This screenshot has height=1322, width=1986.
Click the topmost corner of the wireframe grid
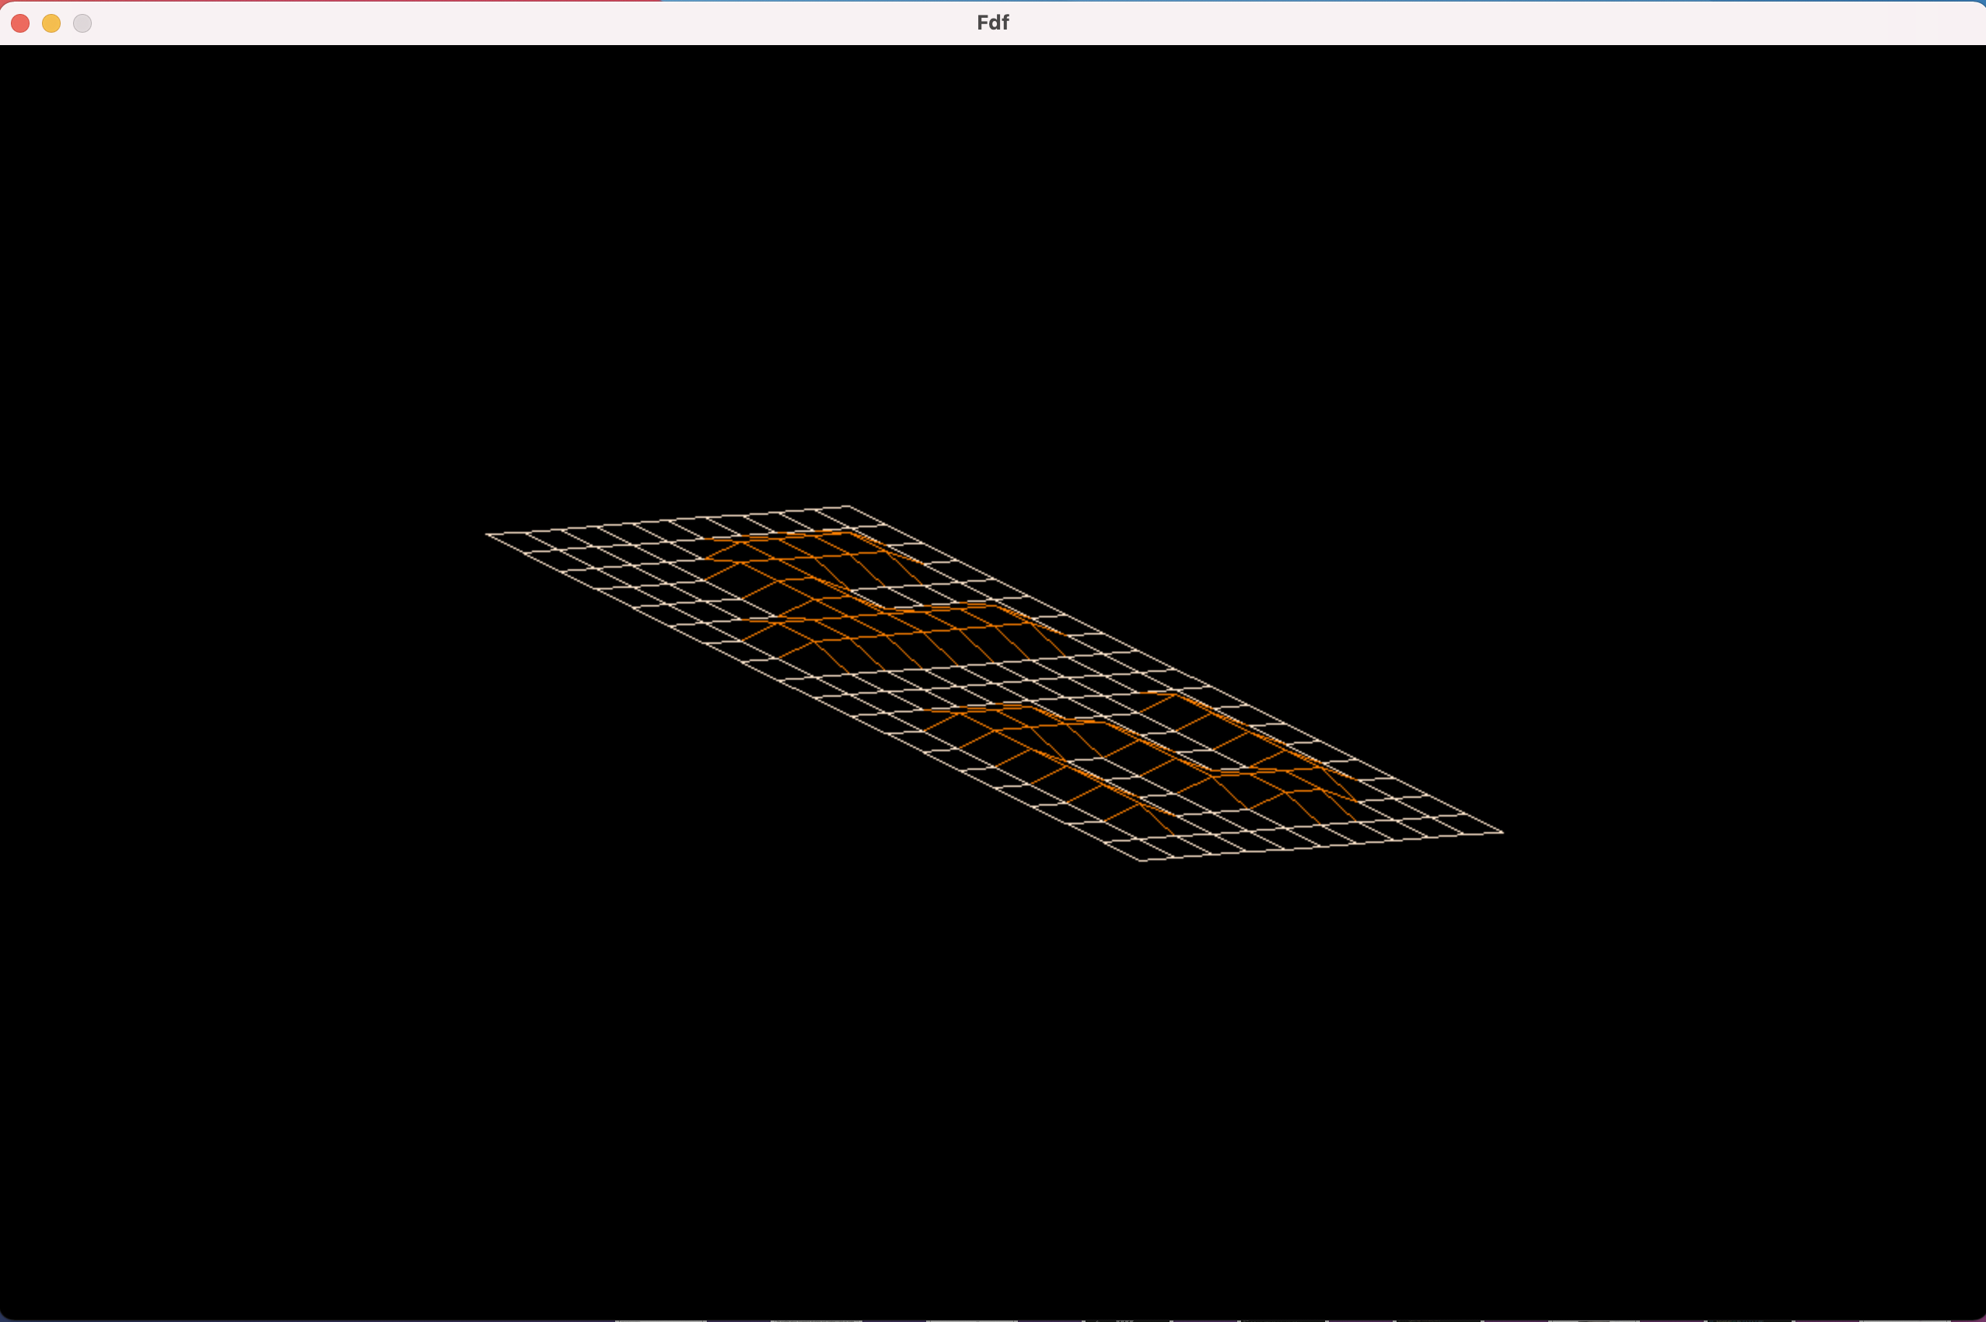pyautogui.click(x=848, y=507)
